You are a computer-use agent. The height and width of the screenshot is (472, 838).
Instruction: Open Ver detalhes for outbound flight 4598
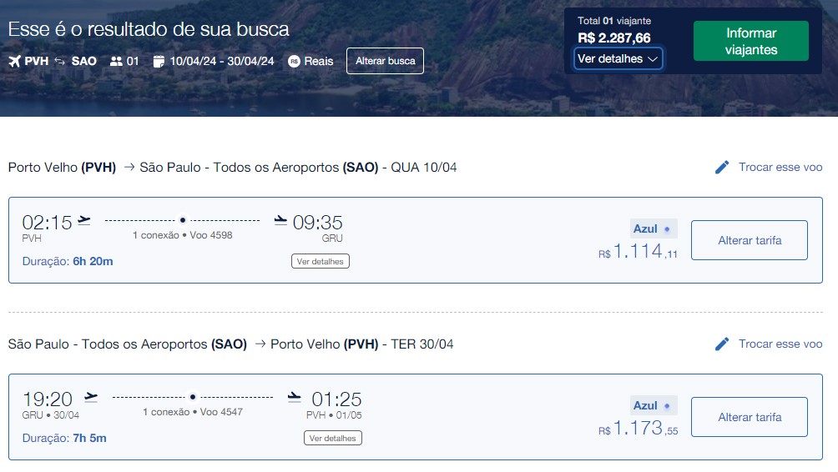click(321, 261)
